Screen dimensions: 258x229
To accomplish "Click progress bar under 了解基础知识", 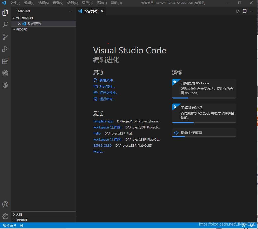I will click(x=204, y=123).
